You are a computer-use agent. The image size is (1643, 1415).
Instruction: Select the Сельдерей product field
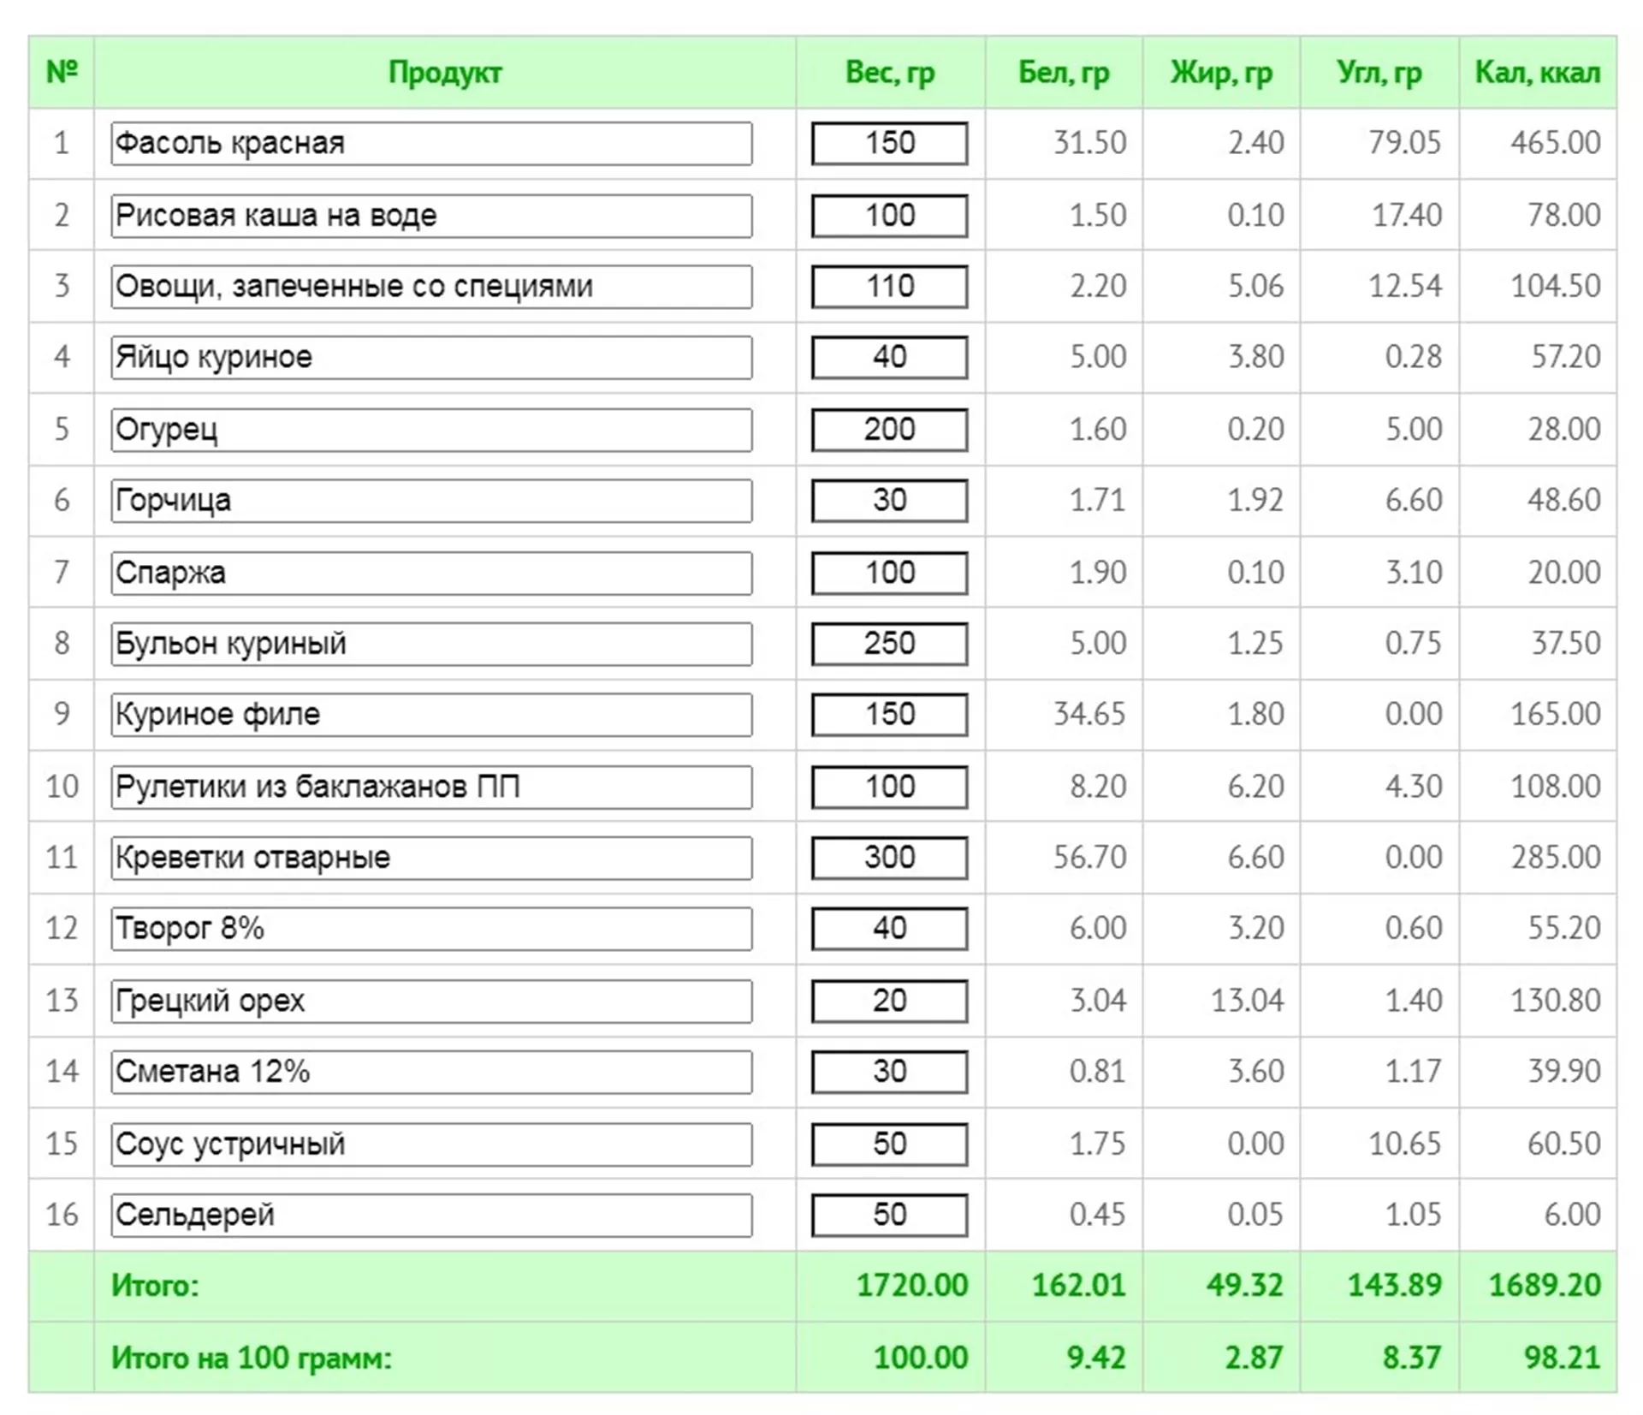tap(431, 1215)
